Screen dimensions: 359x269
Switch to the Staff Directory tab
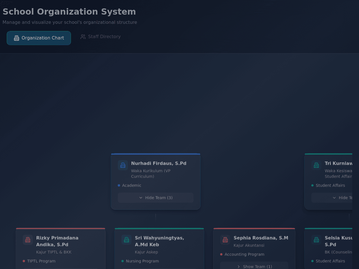[100, 37]
